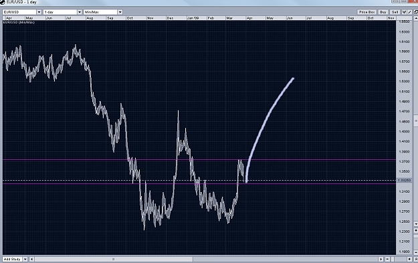Click the 1.2500 price axis label
Image resolution: width=418 pixels, height=263 pixels.
404,222
